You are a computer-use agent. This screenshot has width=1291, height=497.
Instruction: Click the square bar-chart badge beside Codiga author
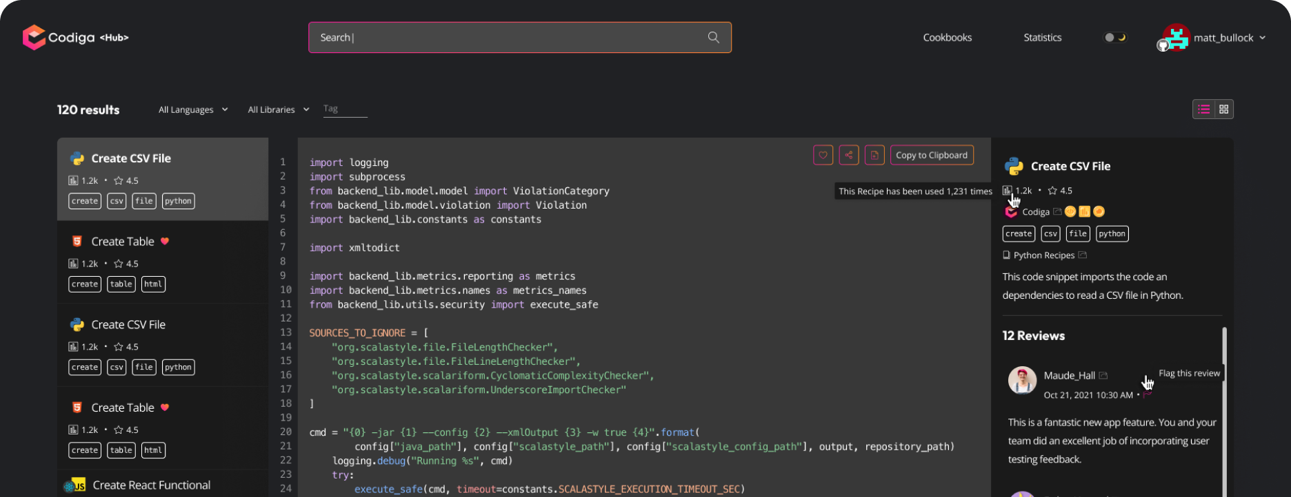point(1084,211)
